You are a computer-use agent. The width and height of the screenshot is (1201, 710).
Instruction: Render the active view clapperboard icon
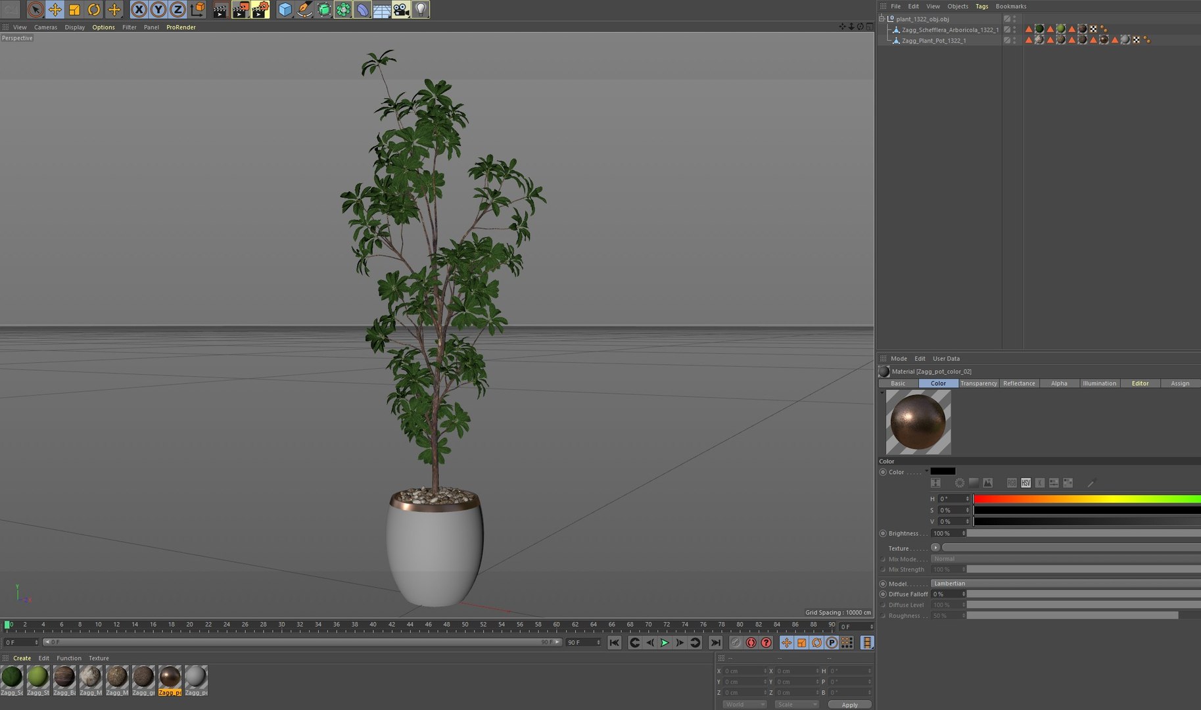click(220, 10)
